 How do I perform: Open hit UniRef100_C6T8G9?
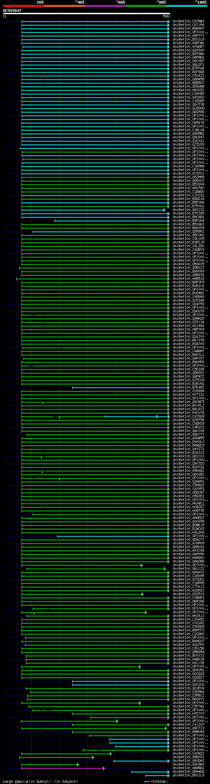188,417
